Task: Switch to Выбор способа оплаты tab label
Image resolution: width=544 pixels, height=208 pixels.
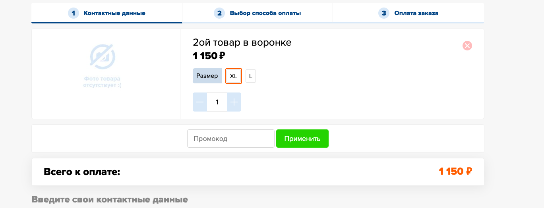Action: coord(265,13)
